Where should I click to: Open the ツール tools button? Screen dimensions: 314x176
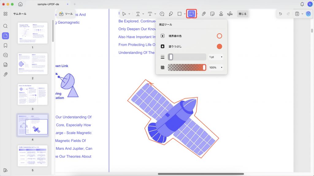pos(66,14)
